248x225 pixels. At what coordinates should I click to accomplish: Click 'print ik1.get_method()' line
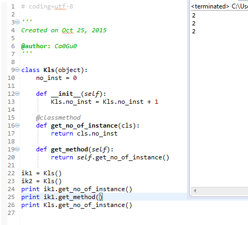pos(62,197)
